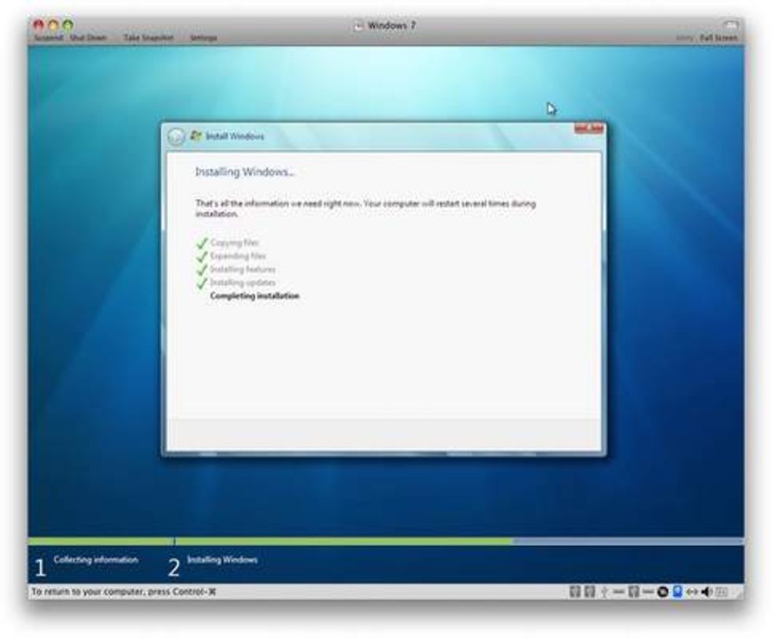Open the virtual machine Settings
The width and height of the screenshot is (772, 638).
point(203,38)
